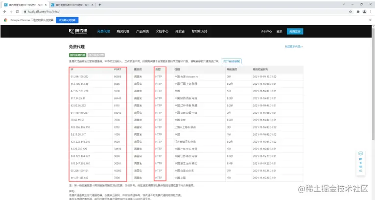Click timestamp 2021-11-16 04:31:01
This screenshot has height=200, width=375.
[264, 120]
